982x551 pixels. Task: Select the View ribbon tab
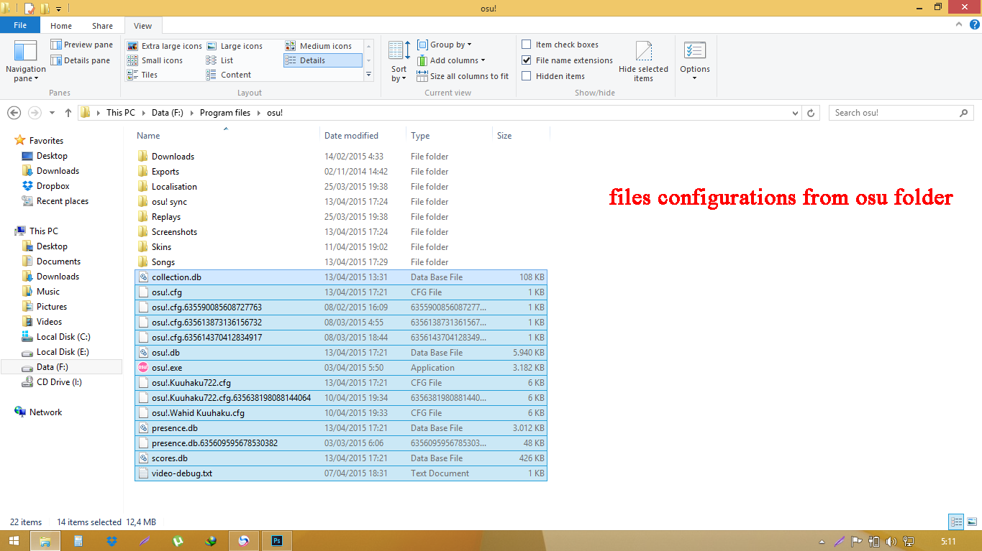pyautogui.click(x=143, y=26)
